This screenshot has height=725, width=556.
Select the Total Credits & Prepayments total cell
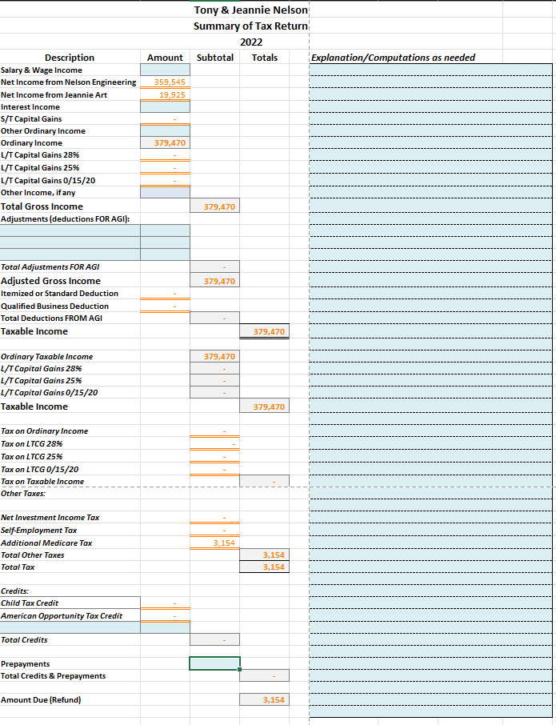(264, 675)
